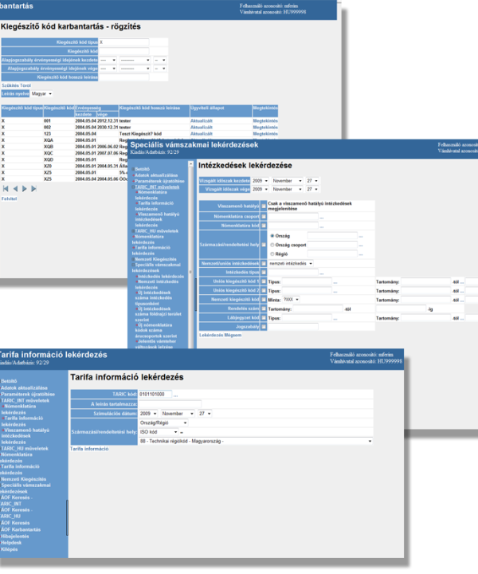
Task: Expand the nemzeti intézkedés dropdown
Action: pyautogui.click(x=292, y=263)
